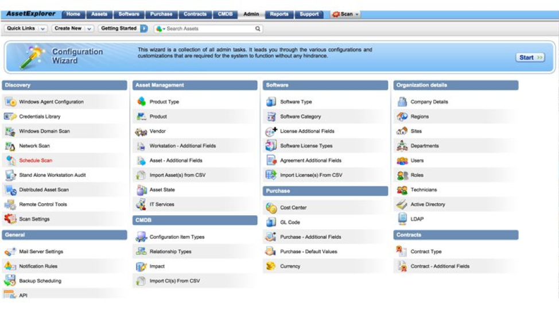
Task: Click the Software License Types icon
Action: coord(271,146)
